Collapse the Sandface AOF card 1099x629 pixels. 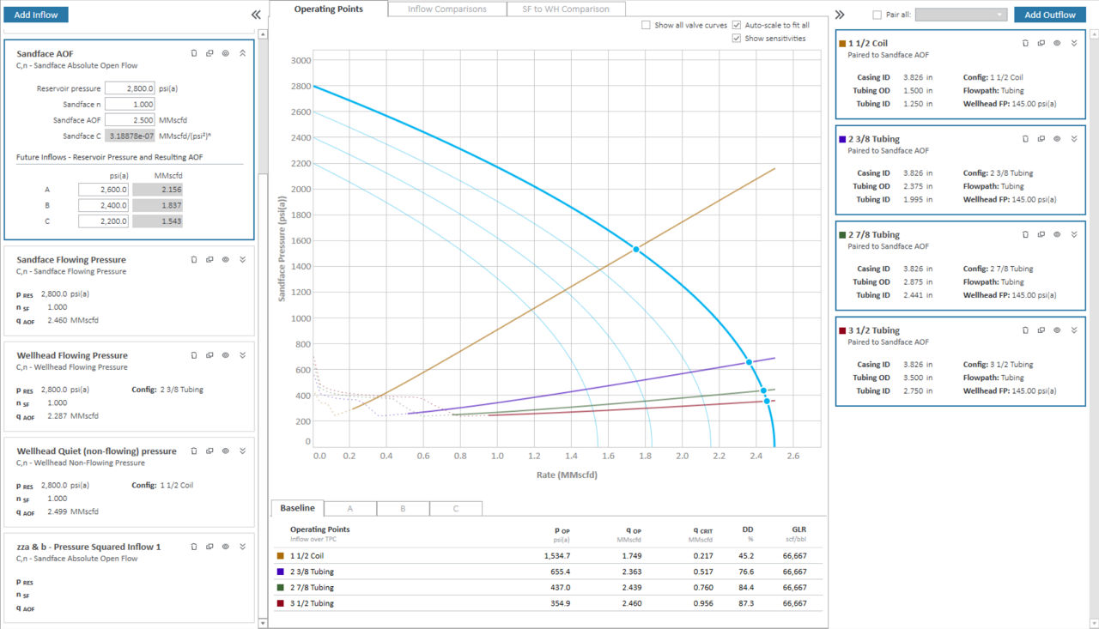[x=243, y=53]
